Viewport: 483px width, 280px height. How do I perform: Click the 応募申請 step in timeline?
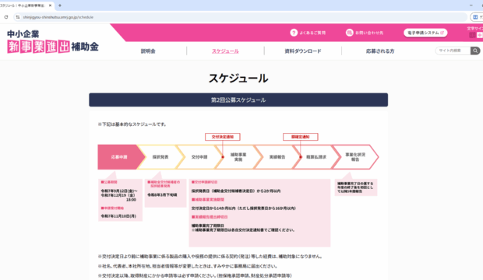[x=119, y=157]
